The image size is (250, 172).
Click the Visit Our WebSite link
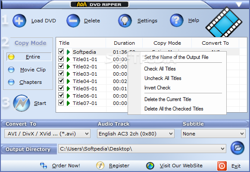(x=181, y=166)
